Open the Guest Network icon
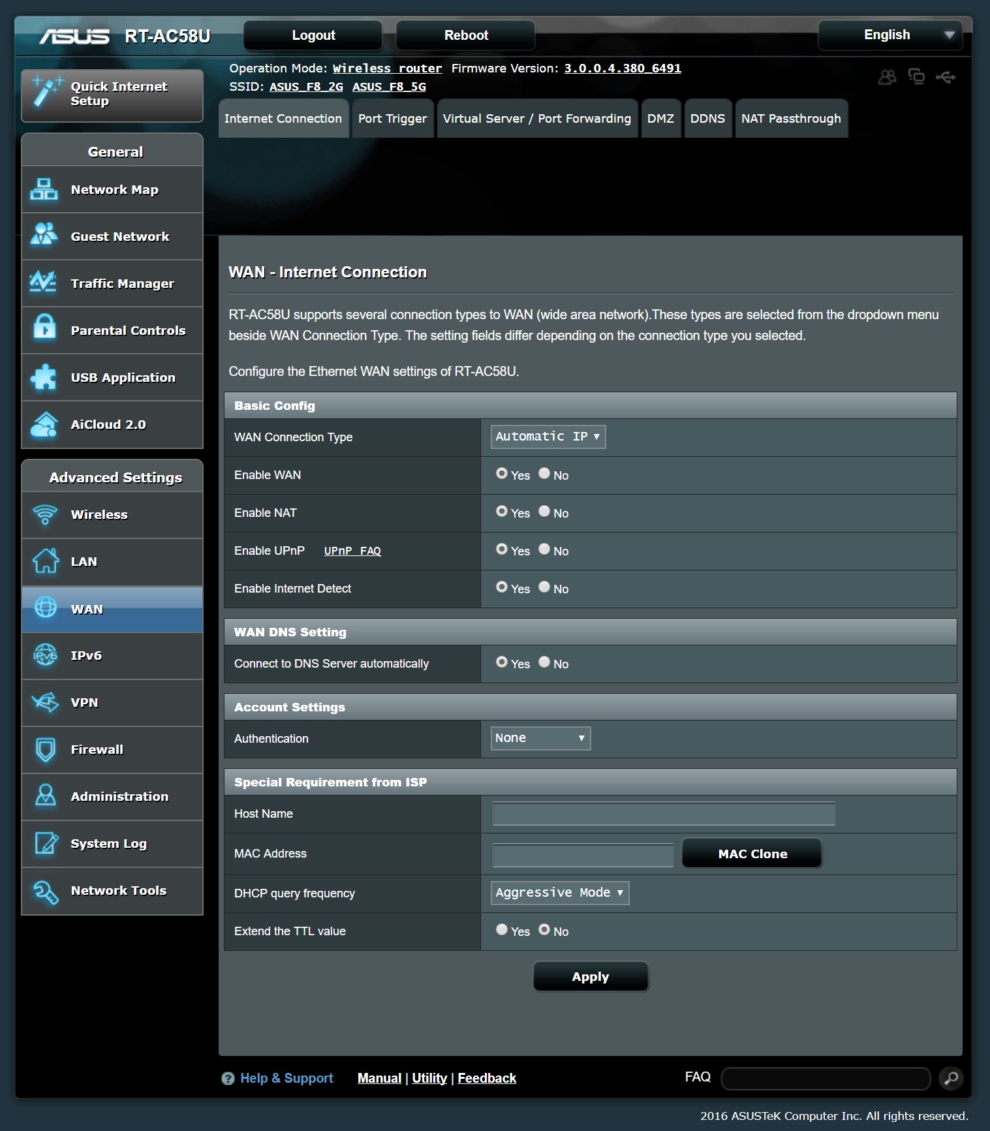The image size is (990, 1131). [x=44, y=236]
